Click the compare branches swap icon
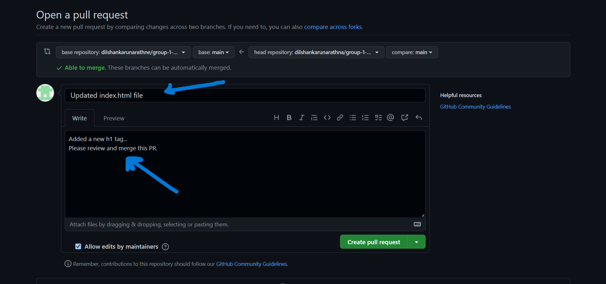 pyautogui.click(x=47, y=51)
